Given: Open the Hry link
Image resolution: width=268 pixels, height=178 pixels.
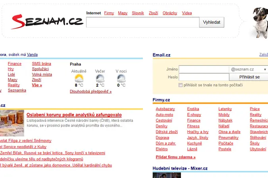Looking at the screenshot, I should pos(11,69).
